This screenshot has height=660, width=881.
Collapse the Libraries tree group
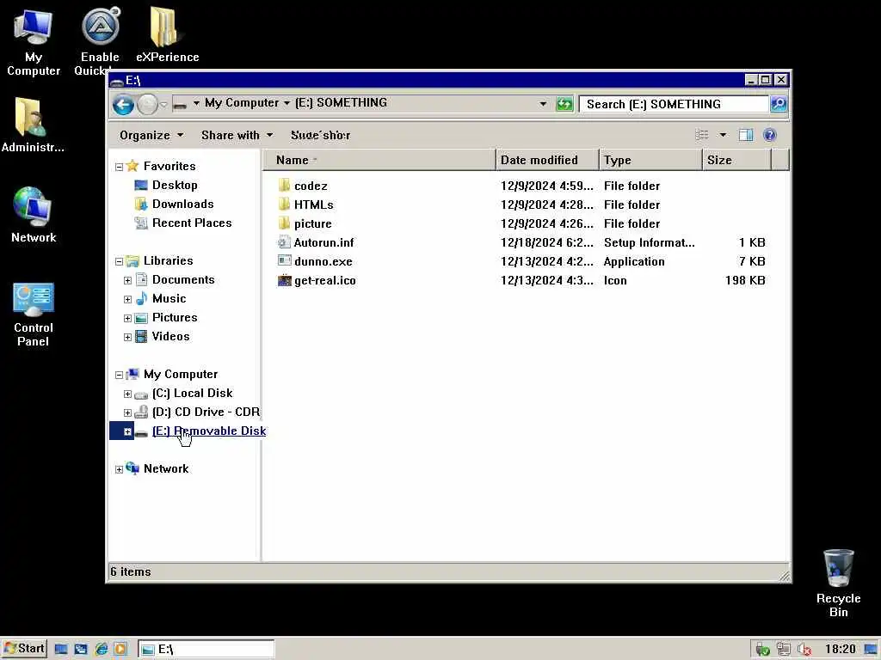(119, 261)
